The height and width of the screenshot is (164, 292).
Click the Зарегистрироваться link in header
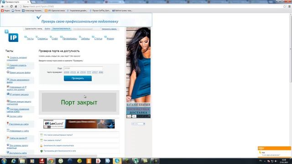[x=61, y=29]
